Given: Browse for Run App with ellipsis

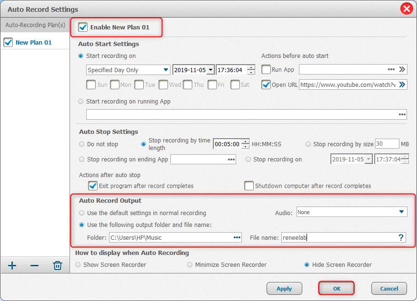Looking at the screenshot, I should pyautogui.click(x=391, y=69).
